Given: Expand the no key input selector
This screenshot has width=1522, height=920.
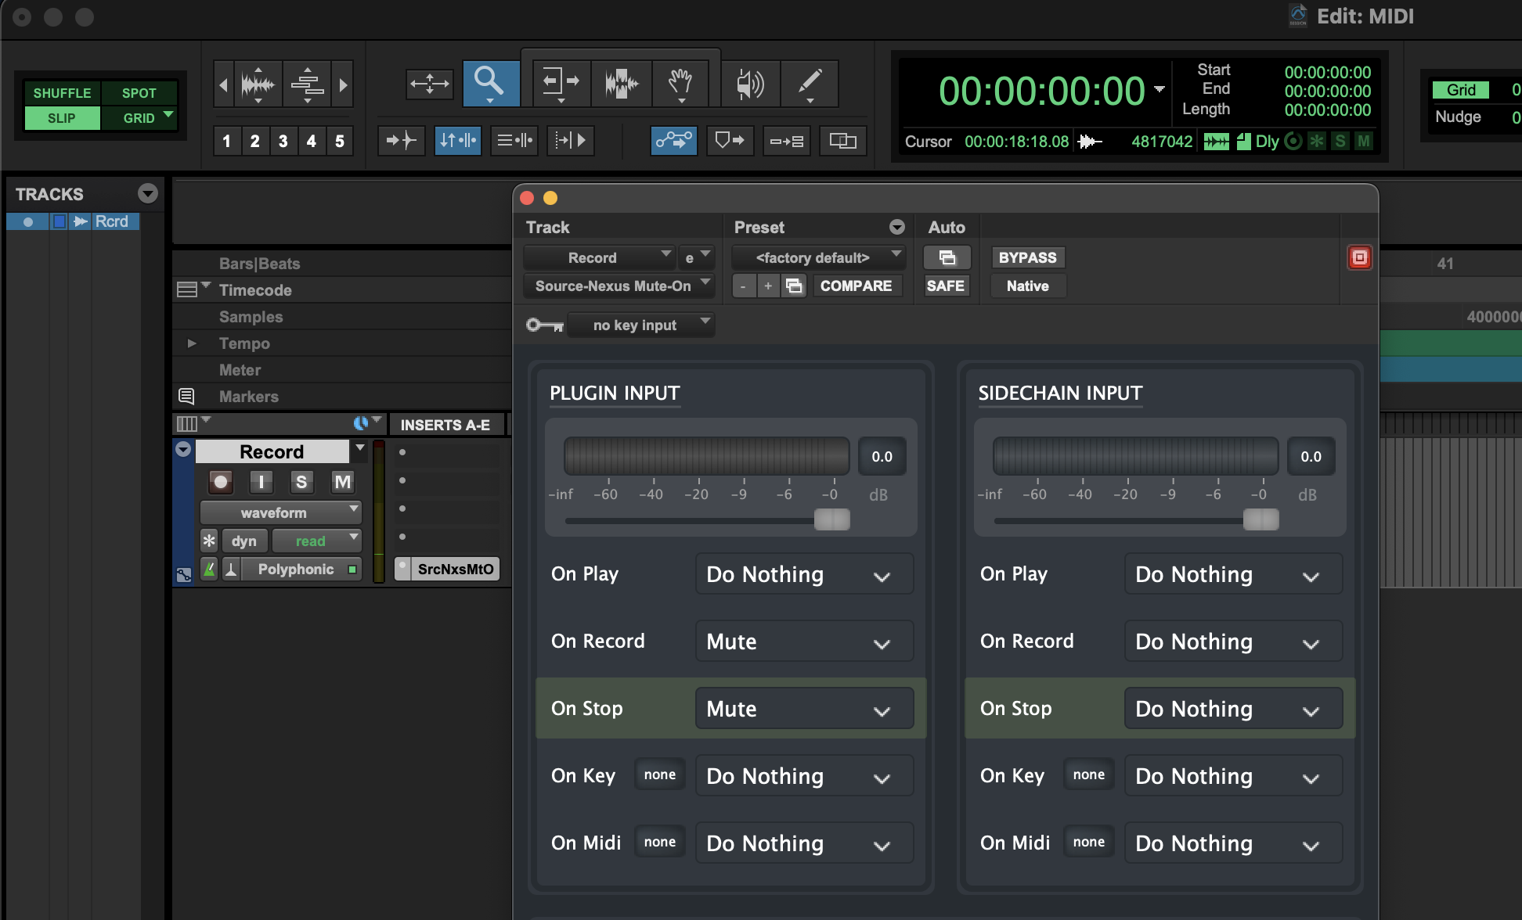Looking at the screenshot, I should (x=641, y=325).
